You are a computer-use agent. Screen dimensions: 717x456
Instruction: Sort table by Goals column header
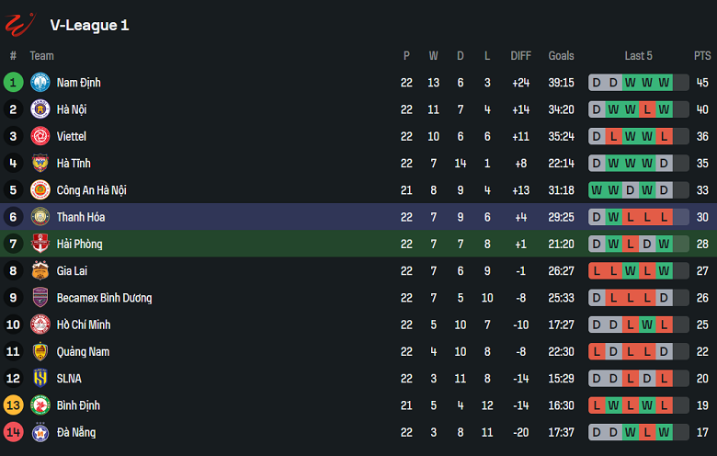click(561, 56)
